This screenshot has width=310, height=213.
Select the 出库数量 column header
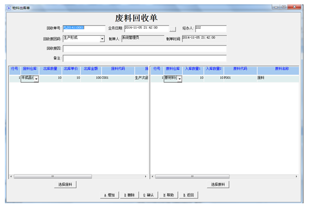(x=50, y=69)
